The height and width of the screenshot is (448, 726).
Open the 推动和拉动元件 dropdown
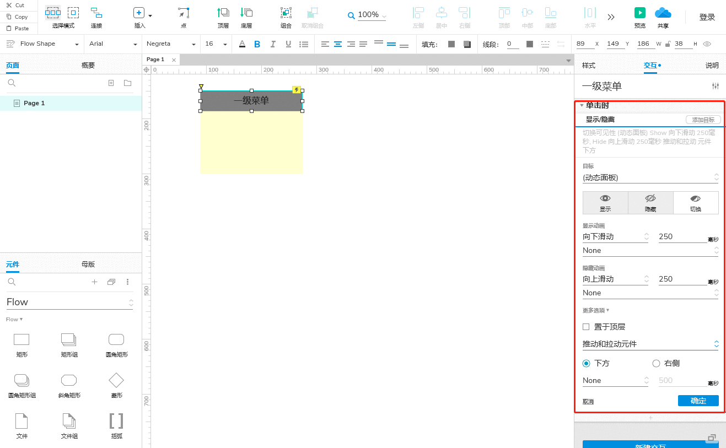(650, 344)
